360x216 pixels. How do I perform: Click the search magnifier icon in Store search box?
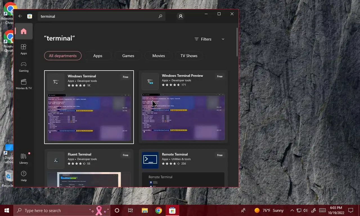160,16
